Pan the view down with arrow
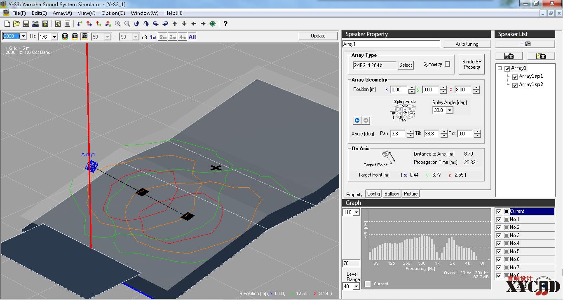This screenshot has width=563, height=300. tap(184, 24)
